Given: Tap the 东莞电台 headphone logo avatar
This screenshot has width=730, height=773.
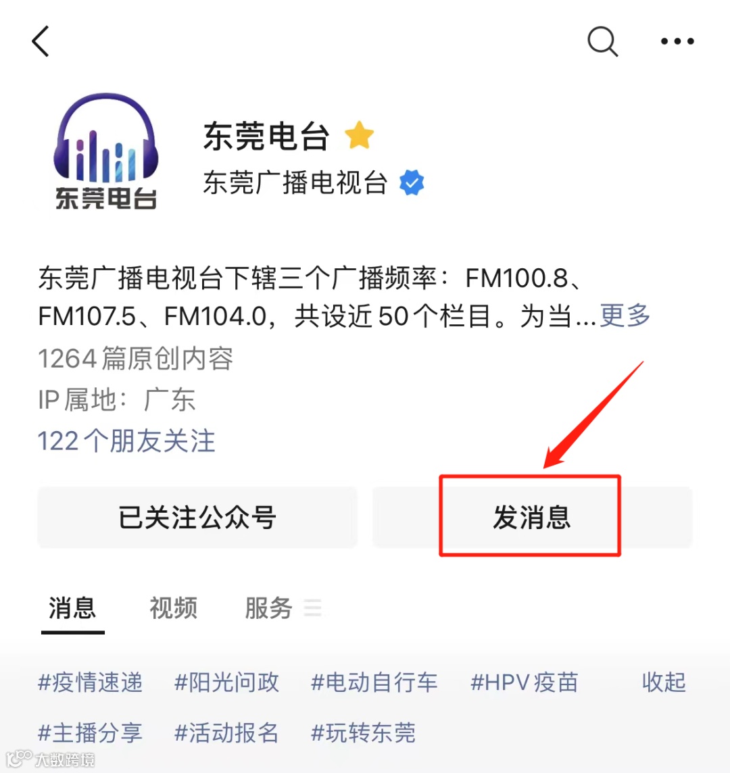Looking at the screenshot, I should (x=106, y=151).
